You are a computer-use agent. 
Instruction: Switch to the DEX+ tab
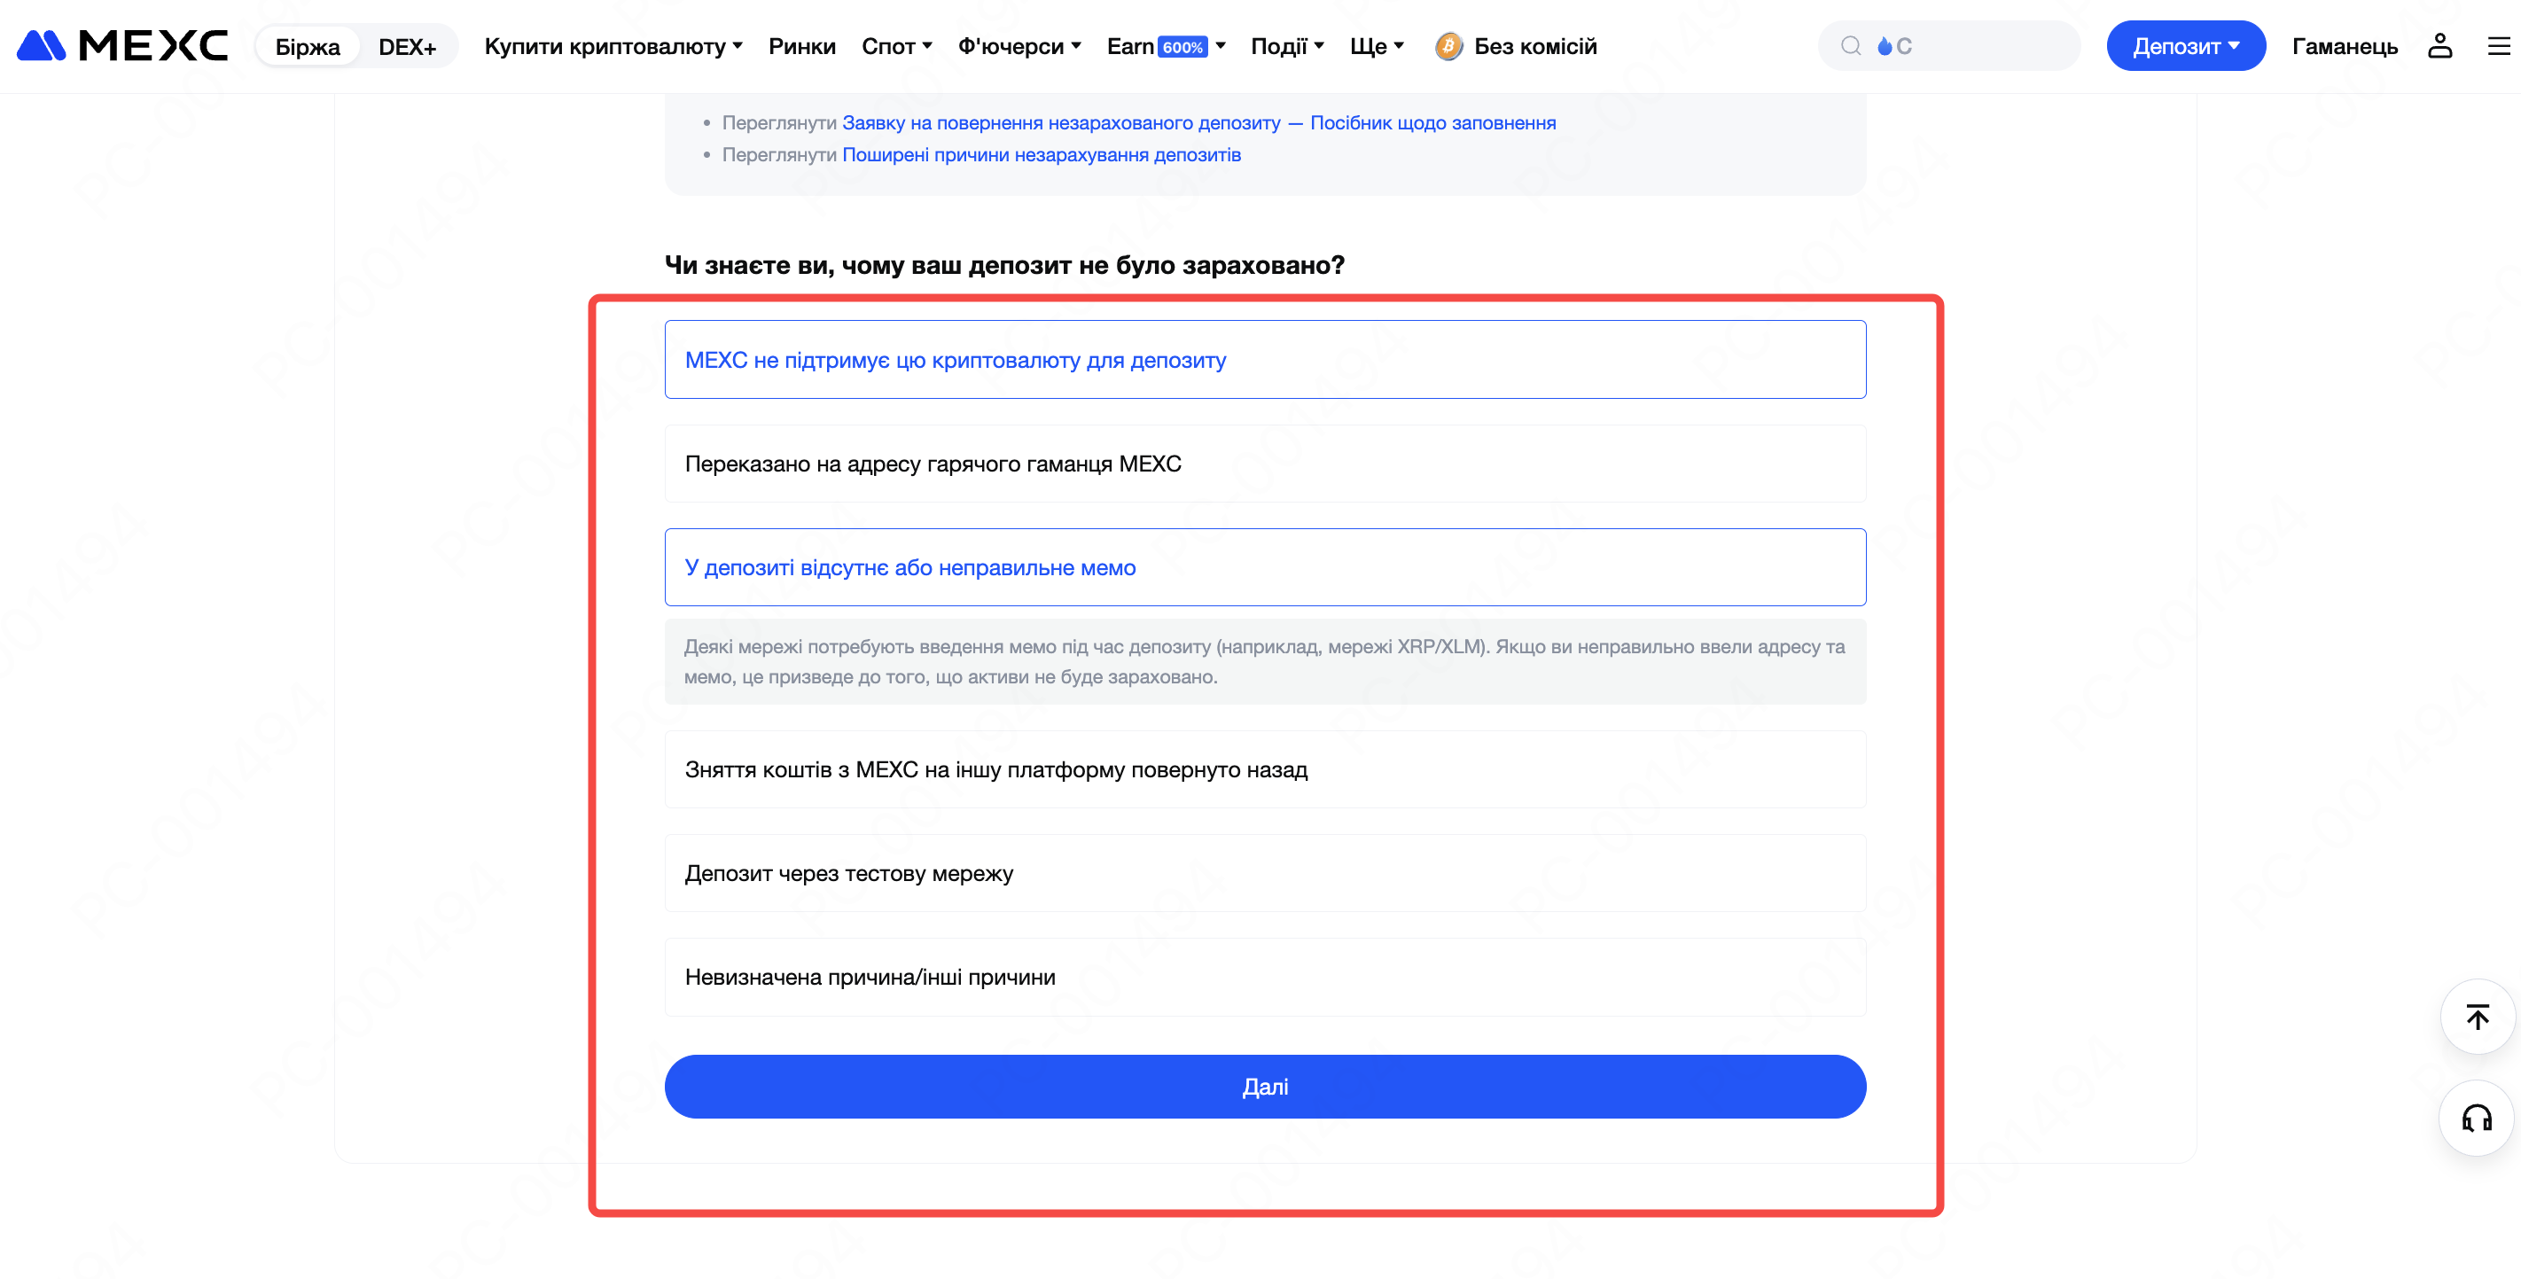click(x=407, y=46)
